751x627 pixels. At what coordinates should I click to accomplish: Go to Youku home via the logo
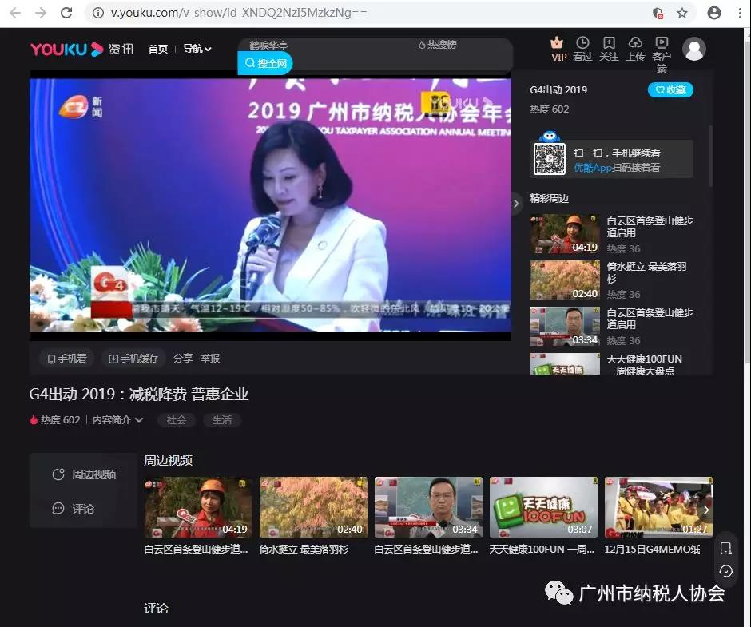(x=66, y=49)
